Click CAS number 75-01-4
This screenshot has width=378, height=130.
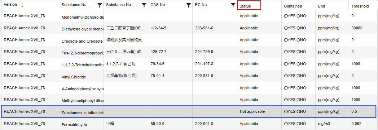coord(157,76)
